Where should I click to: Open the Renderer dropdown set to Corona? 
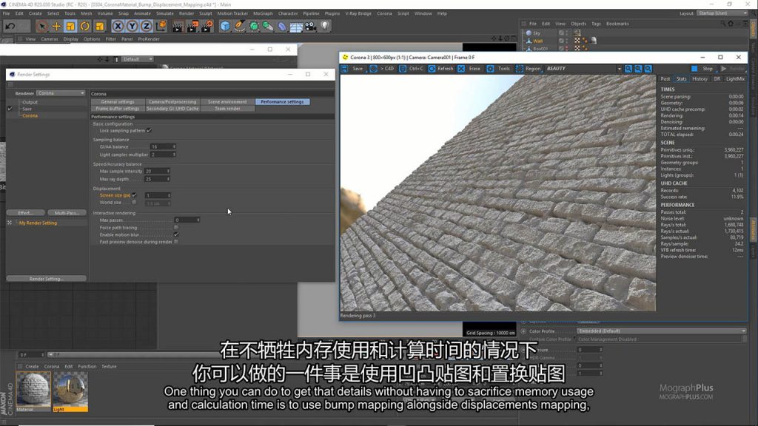(61, 93)
